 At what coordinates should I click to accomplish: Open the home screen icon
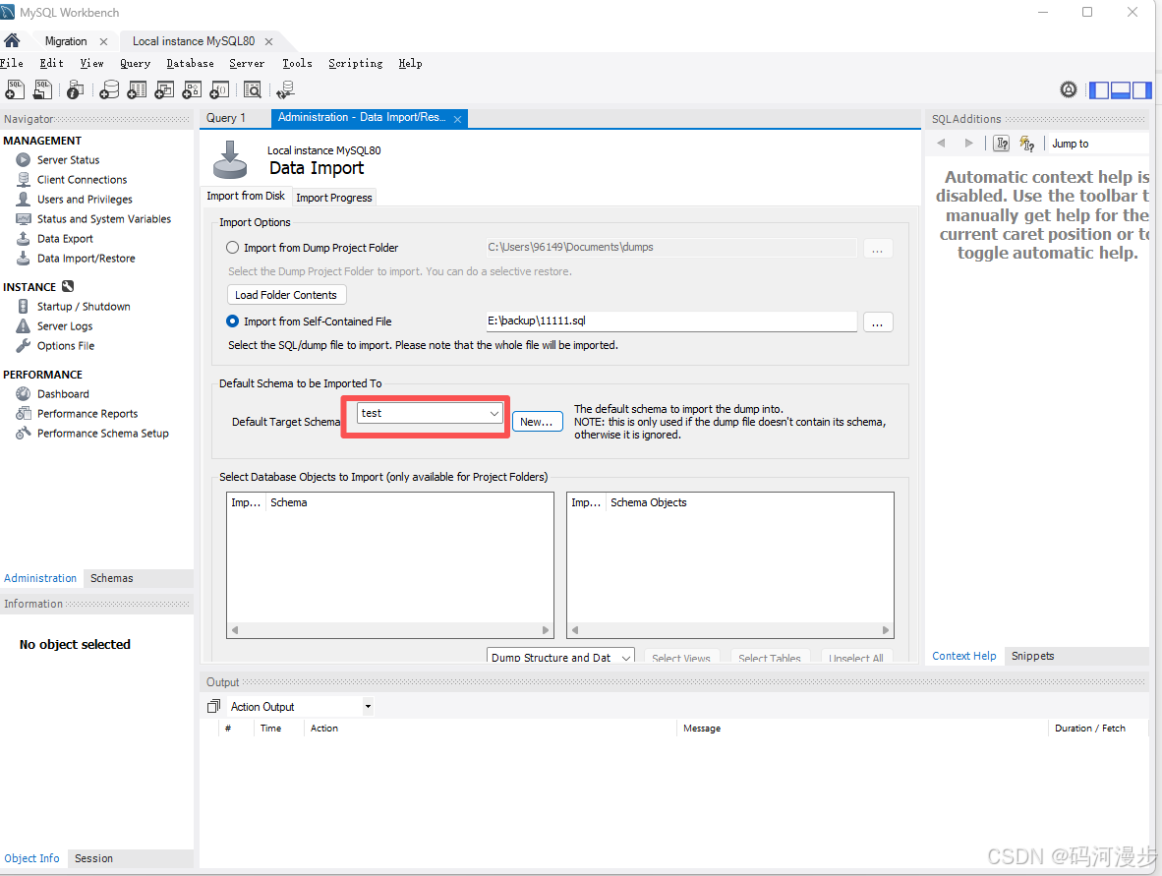pyautogui.click(x=12, y=40)
